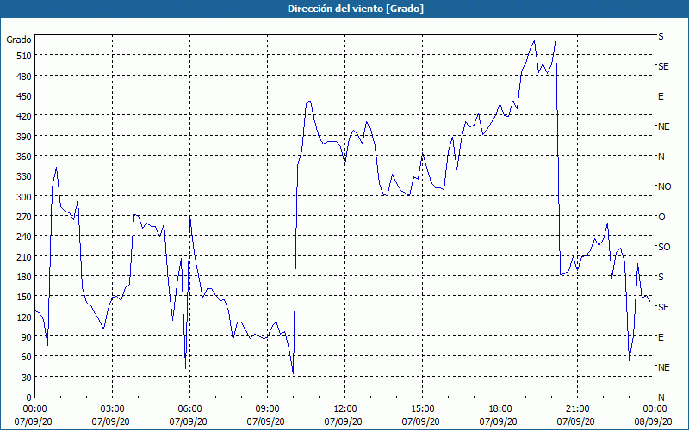Click the 'N' compass label at the 360 gridline
Image resolution: width=689 pixels, height=430 pixels.
coord(661,157)
